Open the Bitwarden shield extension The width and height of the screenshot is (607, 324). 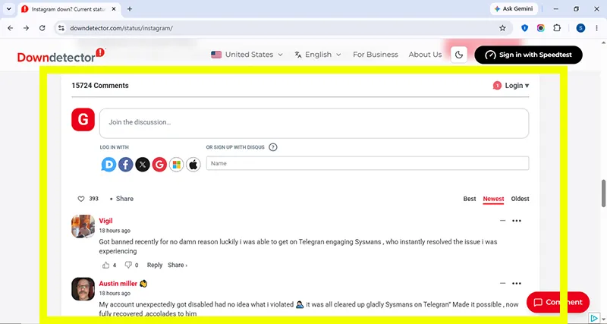pyautogui.click(x=524, y=28)
